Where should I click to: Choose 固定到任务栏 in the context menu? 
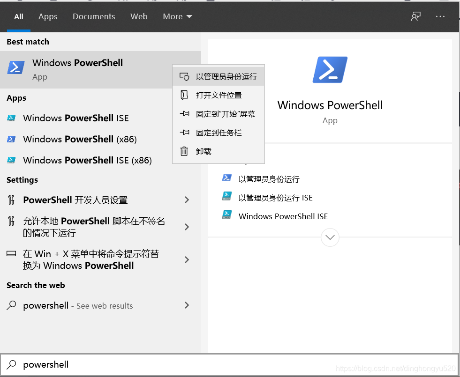(219, 133)
